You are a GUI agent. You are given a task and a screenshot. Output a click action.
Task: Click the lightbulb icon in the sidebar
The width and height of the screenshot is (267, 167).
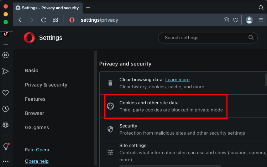click(x=5, y=146)
